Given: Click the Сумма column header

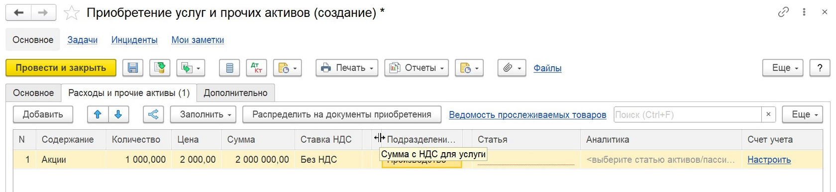Looking at the screenshot, I should pos(258,140).
